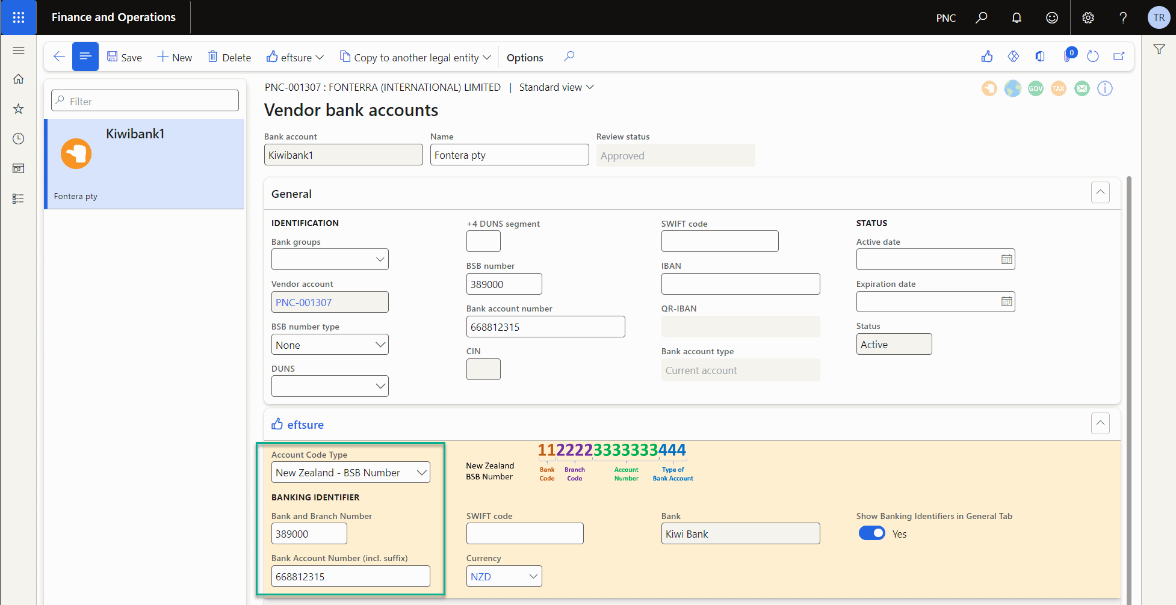Open vendor account PNC-001307 link

click(x=304, y=302)
